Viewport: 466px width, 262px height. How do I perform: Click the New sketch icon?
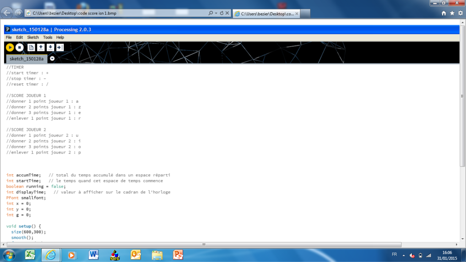tap(31, 47)
